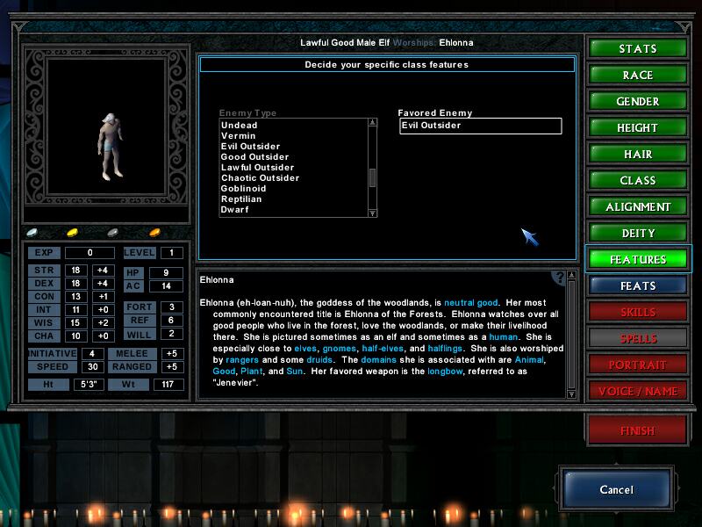702x527 pixels.
Task: Click the Favored Enemy field showing Evil Outsider
Action: (479, 126)
